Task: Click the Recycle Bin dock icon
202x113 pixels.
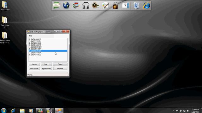Action: click(x=136, y=6)
